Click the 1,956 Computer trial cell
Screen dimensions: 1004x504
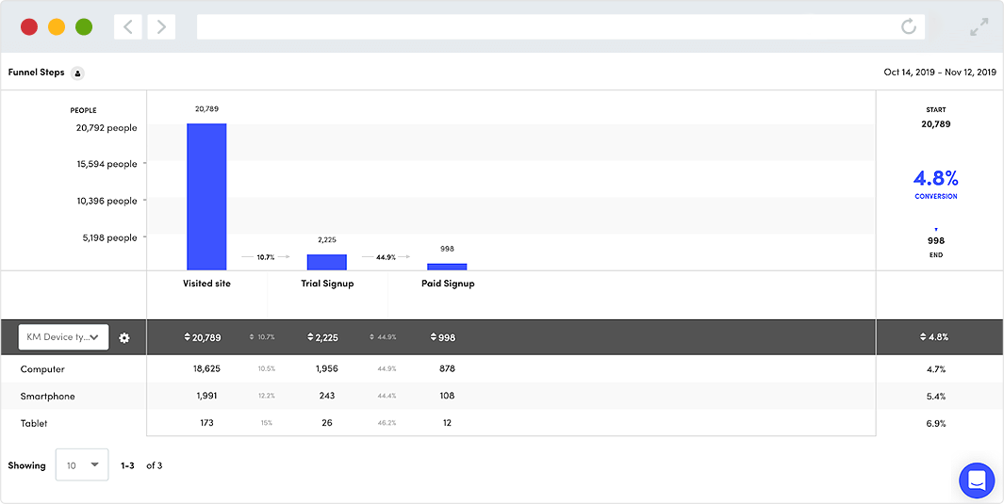[326, 369]
